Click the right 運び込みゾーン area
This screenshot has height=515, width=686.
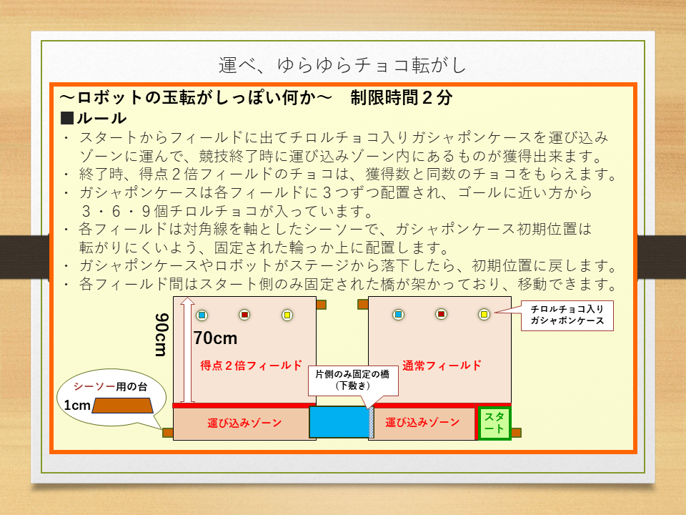(x=422, y=423)
